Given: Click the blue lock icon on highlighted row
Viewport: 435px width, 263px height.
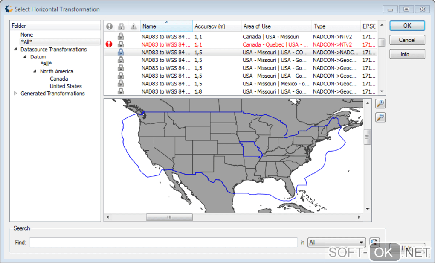Looking at the screenshot, I should click(121, 52).
